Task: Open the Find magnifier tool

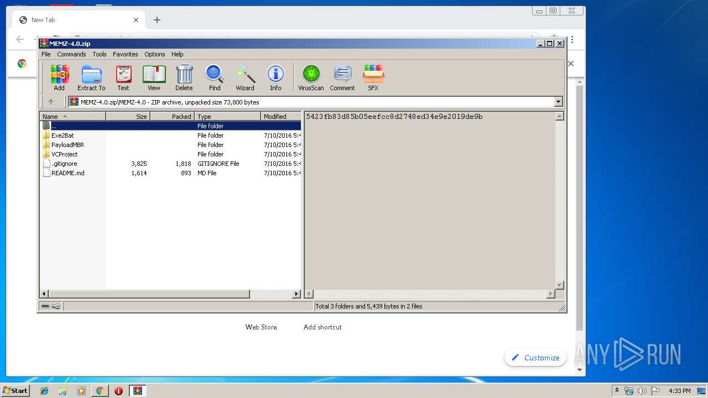Action: pyautogui.click(x=215, y=77)
